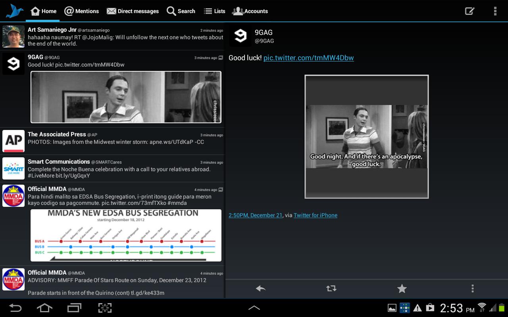Open the top bar overflow menu
Screen dimensions: 508x317
click(x=495, y=11)
